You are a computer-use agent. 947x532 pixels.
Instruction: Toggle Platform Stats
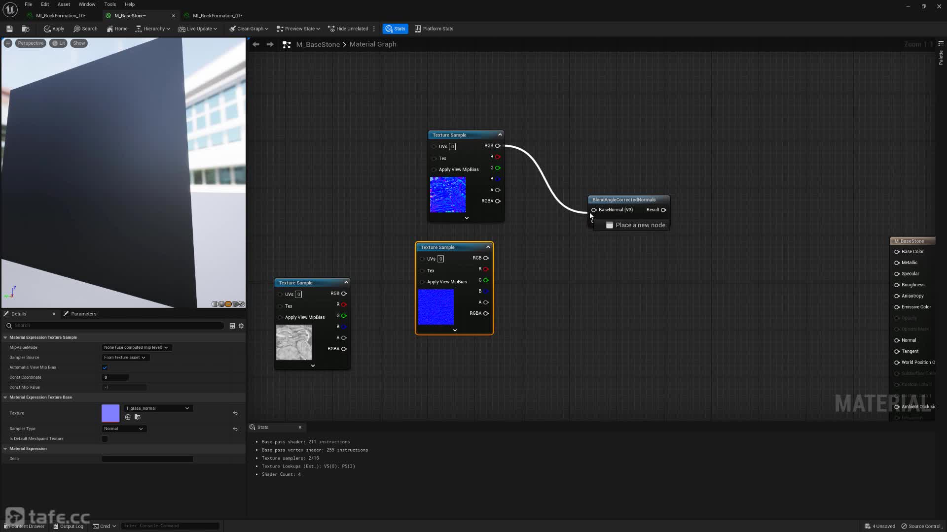[x=434, y=29]
